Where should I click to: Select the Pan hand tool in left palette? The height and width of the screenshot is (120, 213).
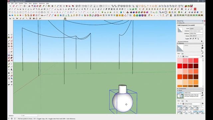12,73
